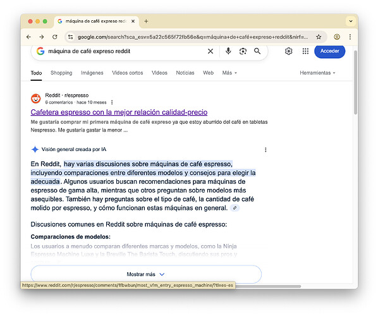Click 'Discusiones comunes en Reddit' heading
This screenshot has width=378, height=316.
[x=129, y=224]
